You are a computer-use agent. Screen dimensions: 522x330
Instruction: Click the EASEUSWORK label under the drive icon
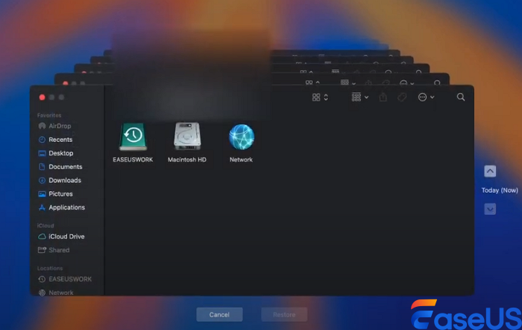tap(133, 160)
